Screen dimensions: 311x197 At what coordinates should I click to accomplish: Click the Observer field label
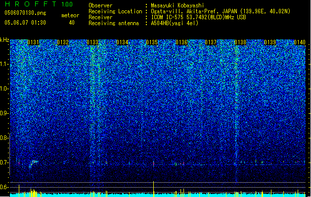tap(100, 5)
